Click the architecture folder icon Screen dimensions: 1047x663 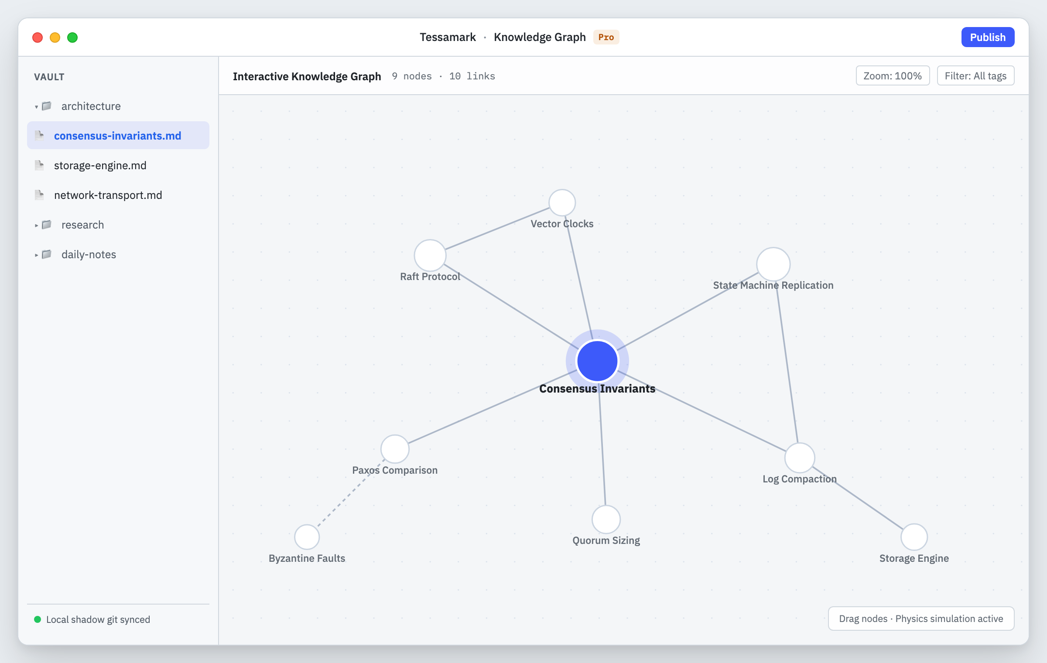tap(47, 106)
